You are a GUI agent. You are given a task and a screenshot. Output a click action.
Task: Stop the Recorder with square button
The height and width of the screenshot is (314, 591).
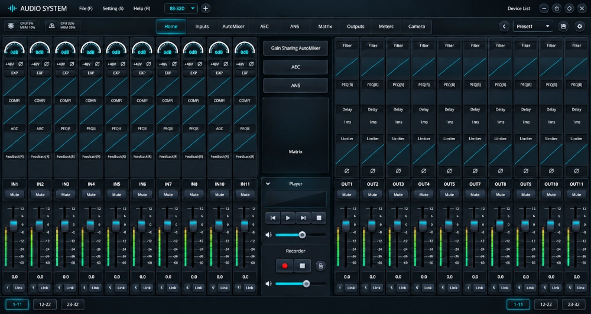[302, 266]
